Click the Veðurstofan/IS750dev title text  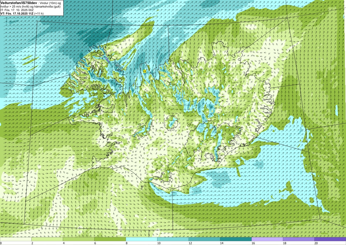tap(19, 2)
